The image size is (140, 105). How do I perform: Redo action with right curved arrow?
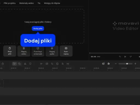(131, 57)
